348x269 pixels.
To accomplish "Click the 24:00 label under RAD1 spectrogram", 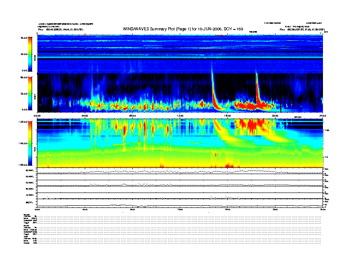I will (323, 116).
